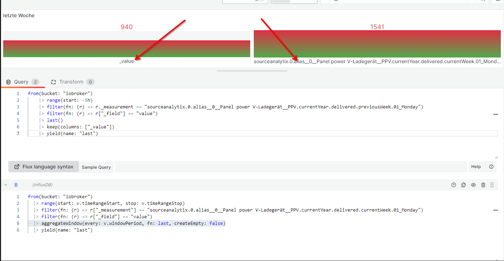This screenshot has width=504, height=261.
Task: Duplicate query B
Action: (x=464, y=185)
